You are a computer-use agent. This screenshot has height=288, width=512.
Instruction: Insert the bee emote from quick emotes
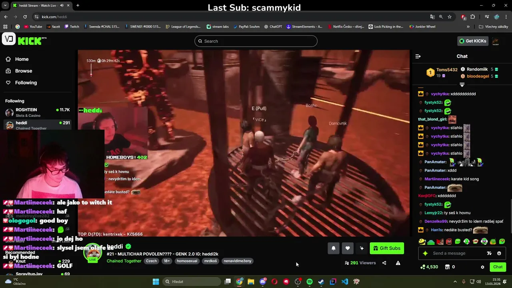coord(422,242)
